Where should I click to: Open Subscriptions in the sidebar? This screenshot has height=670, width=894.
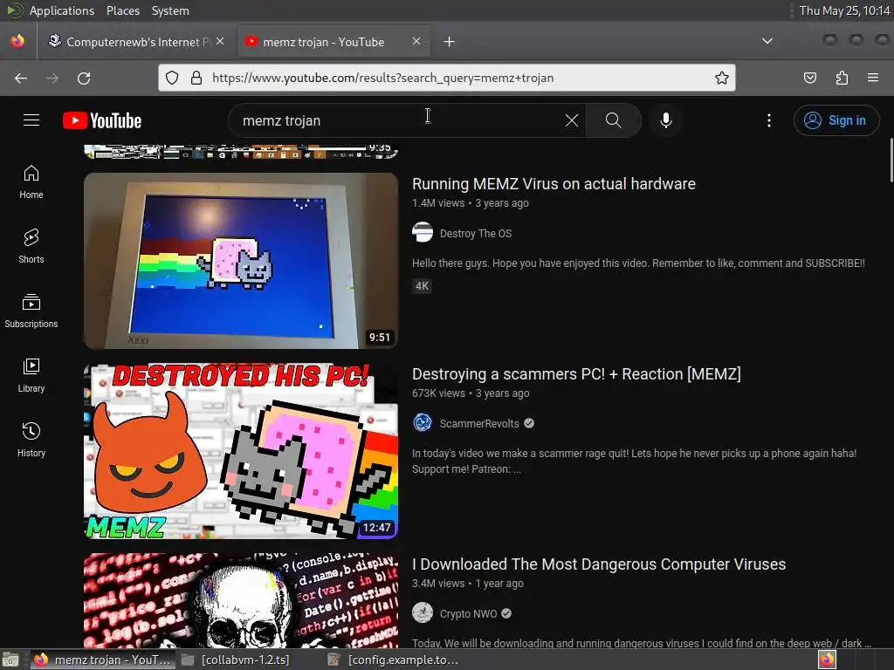point(31,311)
